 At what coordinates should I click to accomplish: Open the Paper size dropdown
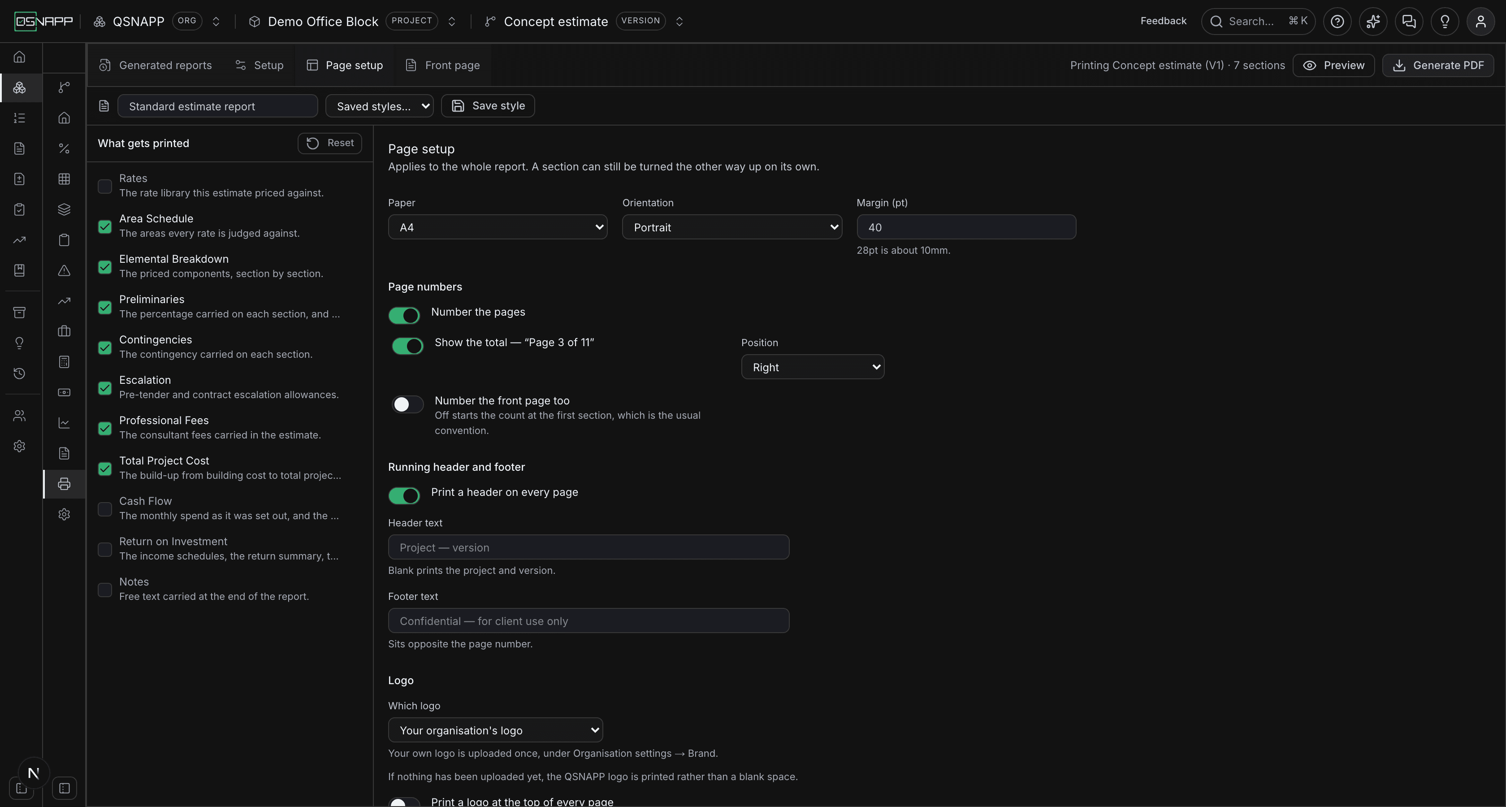[x=498, y=227]
